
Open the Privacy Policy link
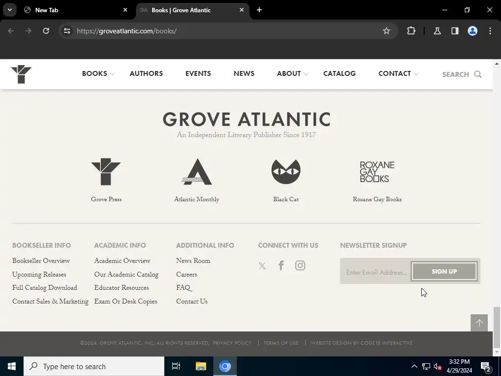coord(232,343)
